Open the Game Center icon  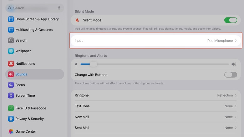point(11,131)
